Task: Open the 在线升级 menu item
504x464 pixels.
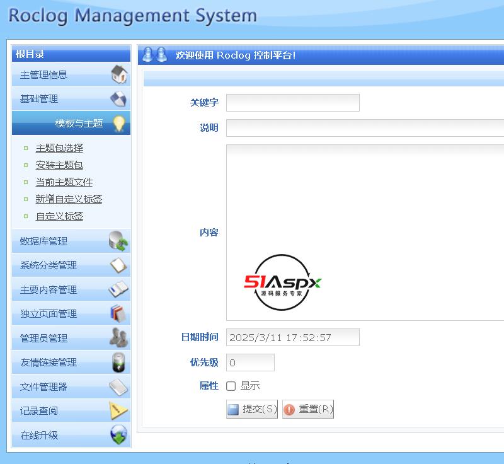Action: point(71,435)
